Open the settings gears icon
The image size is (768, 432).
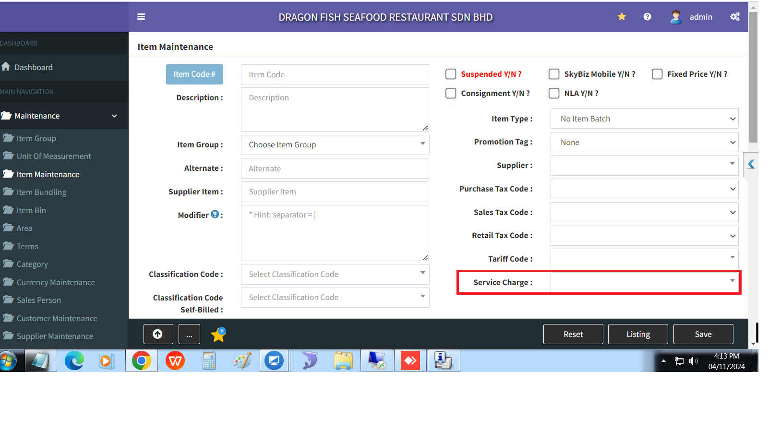tap(734, 17)
